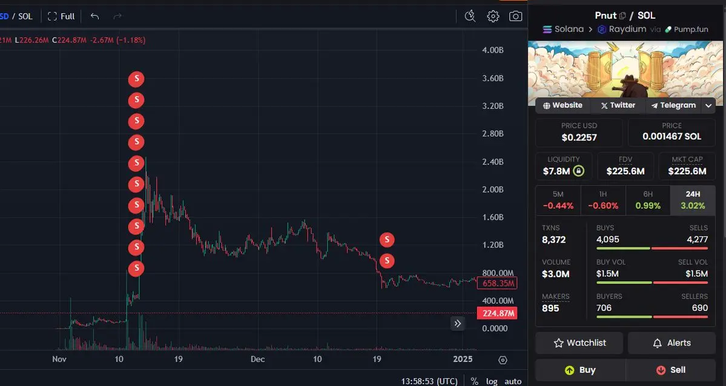Take a chart snapshot with camera icon

[515, 16]
